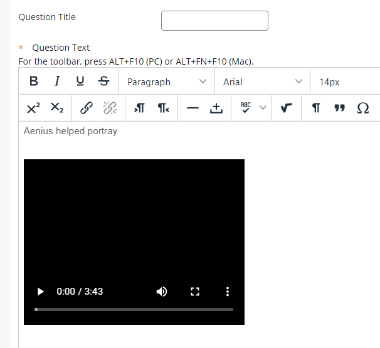Apply subscript formatting
380x348 pixels.
(x=57, y=108)
